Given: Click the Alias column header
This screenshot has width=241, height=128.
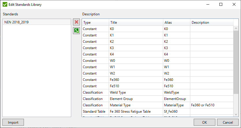Looking at the screenshot, I should coord(176,23).
